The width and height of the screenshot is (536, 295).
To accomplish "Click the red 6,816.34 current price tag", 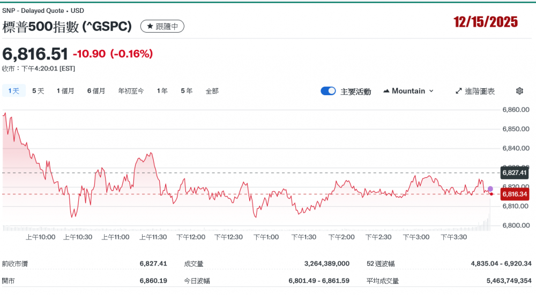I will pyautogui.click(x=515, y=194).
